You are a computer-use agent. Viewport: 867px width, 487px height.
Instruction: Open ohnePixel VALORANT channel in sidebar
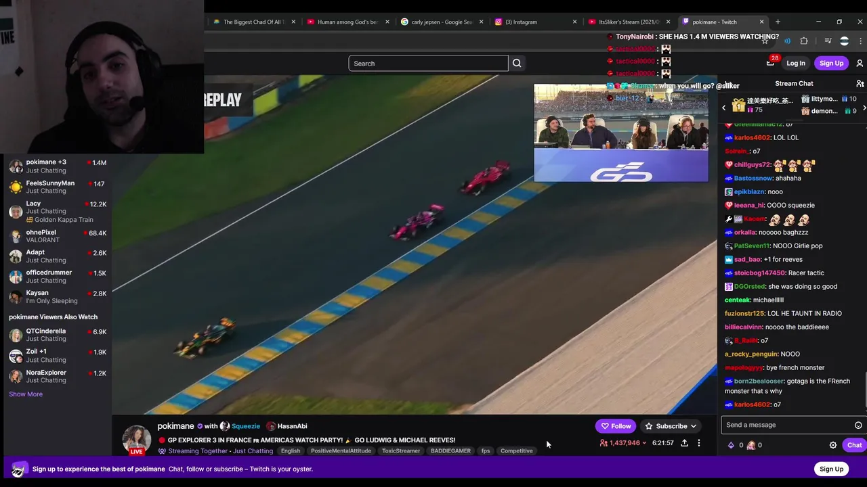tap(58, 236)
